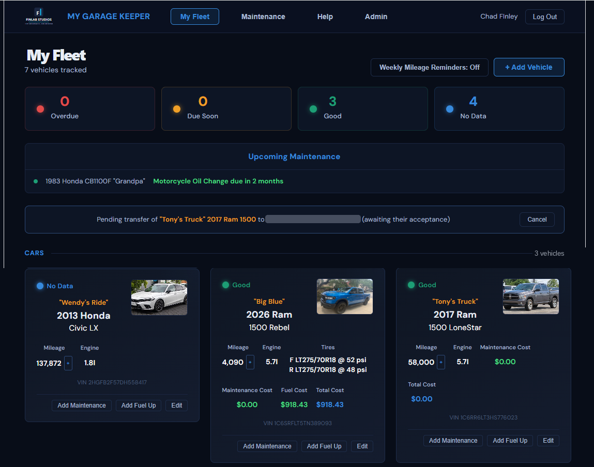Viewport: 594px width, 467px height.
Task: Click the MY GARAGE KEEPER title link
Action: pyautogui.click(x=109, y=17)
